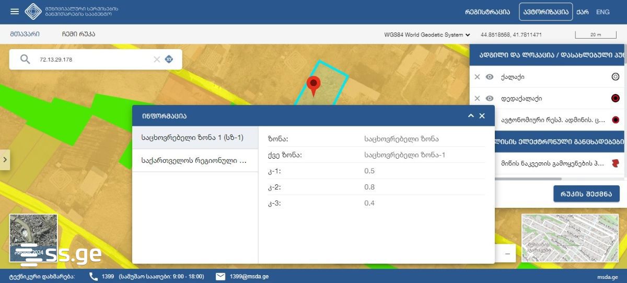Select საცხოვრებელი ზონა 1 (სზ-1) item

coord(195,137)
